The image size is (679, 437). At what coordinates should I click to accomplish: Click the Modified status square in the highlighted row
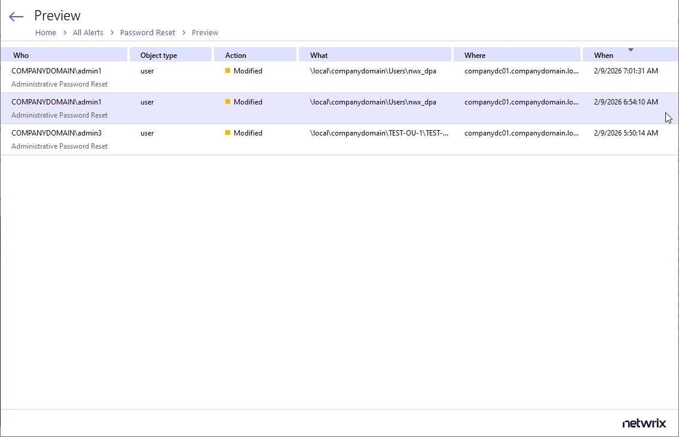coord(227,101)
